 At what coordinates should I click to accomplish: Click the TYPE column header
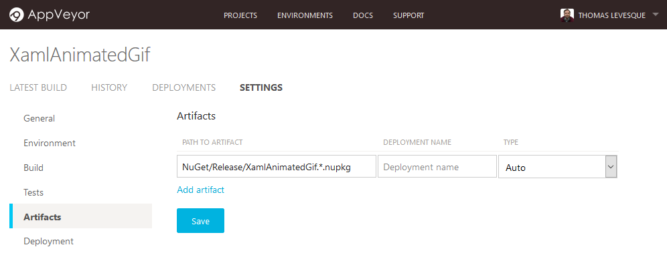pos(511,142)
